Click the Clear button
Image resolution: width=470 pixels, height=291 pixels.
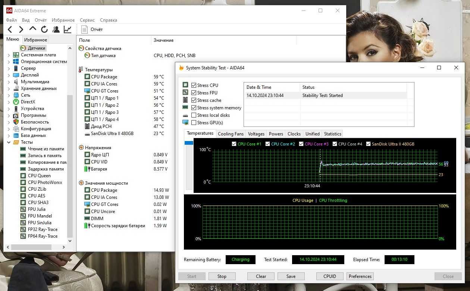click(261, 276)
